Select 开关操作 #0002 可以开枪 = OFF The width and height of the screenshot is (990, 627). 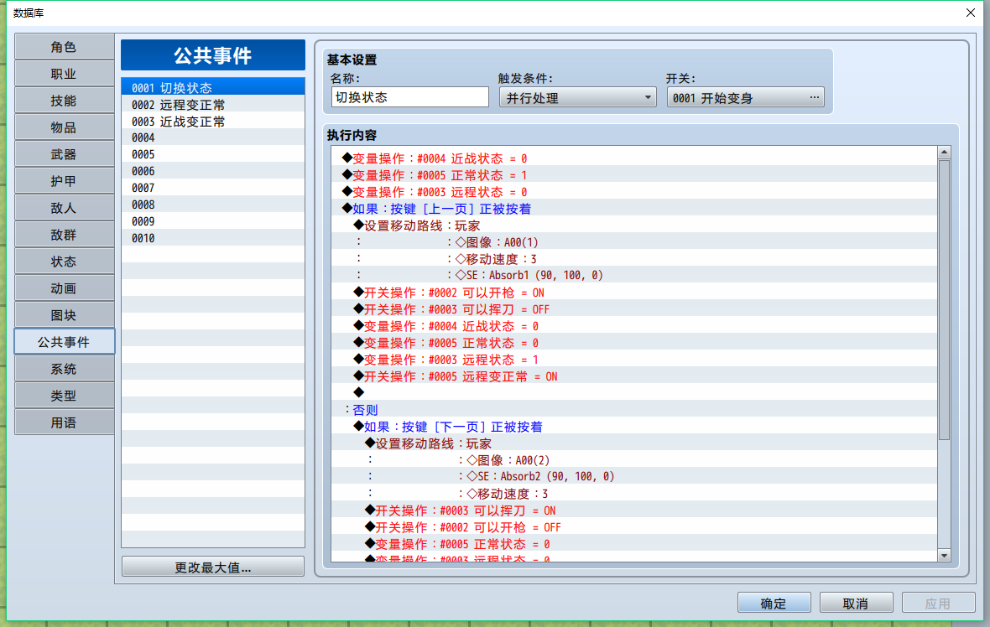[x=634, y=527]
